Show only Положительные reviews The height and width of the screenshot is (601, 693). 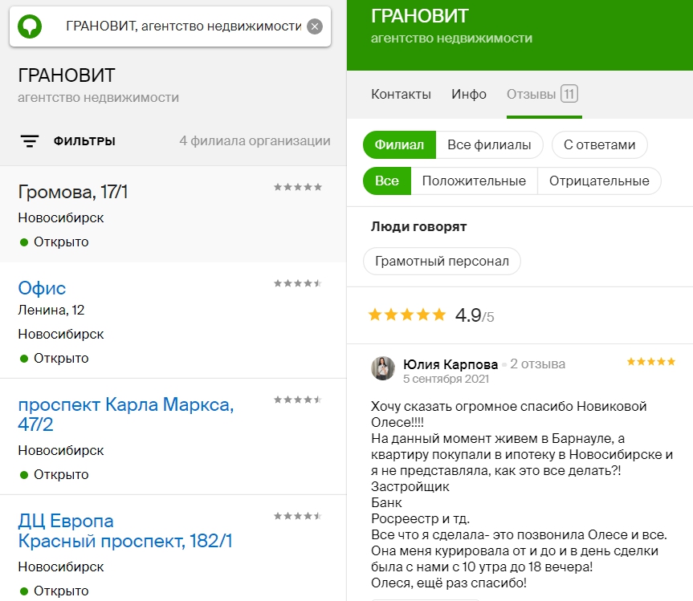(475, 181)
